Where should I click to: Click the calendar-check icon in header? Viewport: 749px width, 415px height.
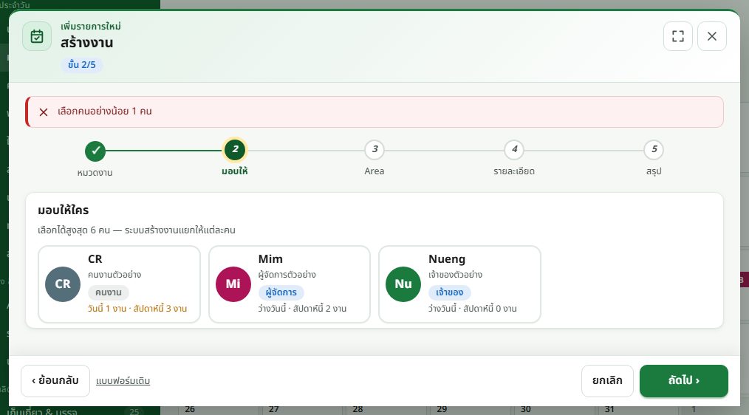[37, 36]
